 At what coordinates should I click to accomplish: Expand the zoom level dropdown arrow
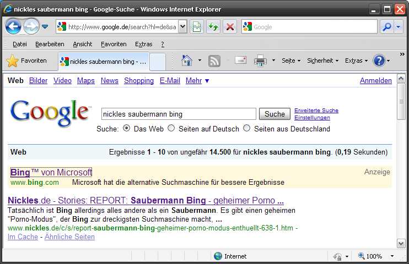tap(392, 256)
